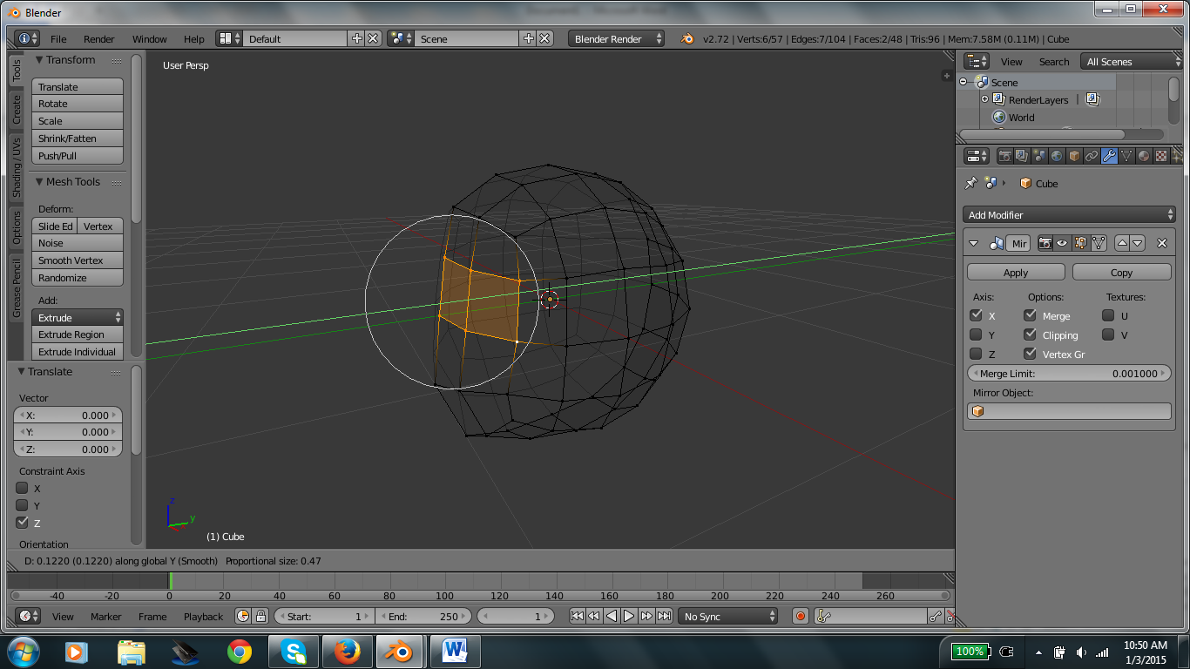Toggle the timeline time-range lock icon
This screenshot has height=669, width=1190.
pos(260,616)
